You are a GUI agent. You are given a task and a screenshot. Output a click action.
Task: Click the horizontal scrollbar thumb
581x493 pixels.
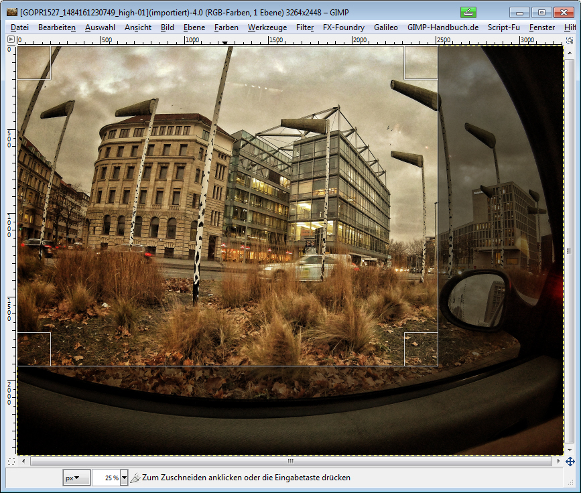coord(290,462)
